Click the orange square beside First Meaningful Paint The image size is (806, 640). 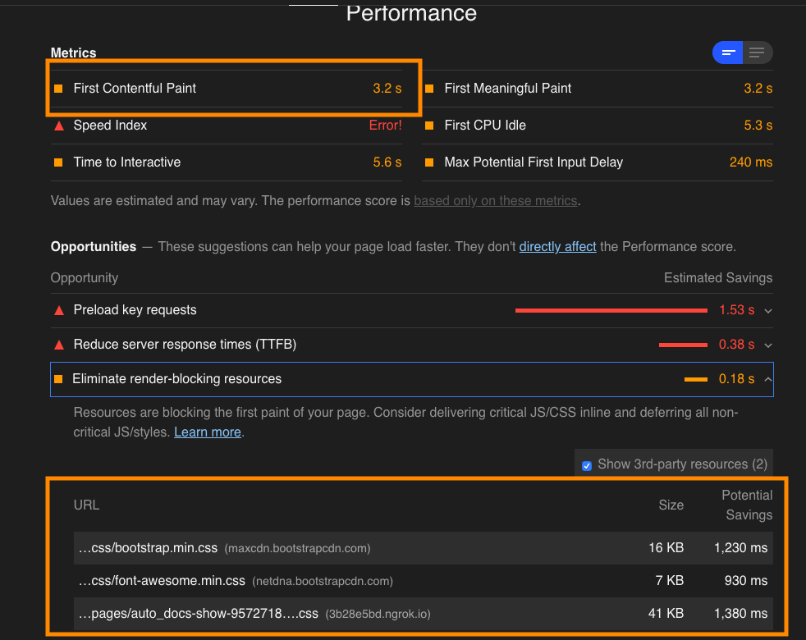pyautogui.click(x=429, y=89)
